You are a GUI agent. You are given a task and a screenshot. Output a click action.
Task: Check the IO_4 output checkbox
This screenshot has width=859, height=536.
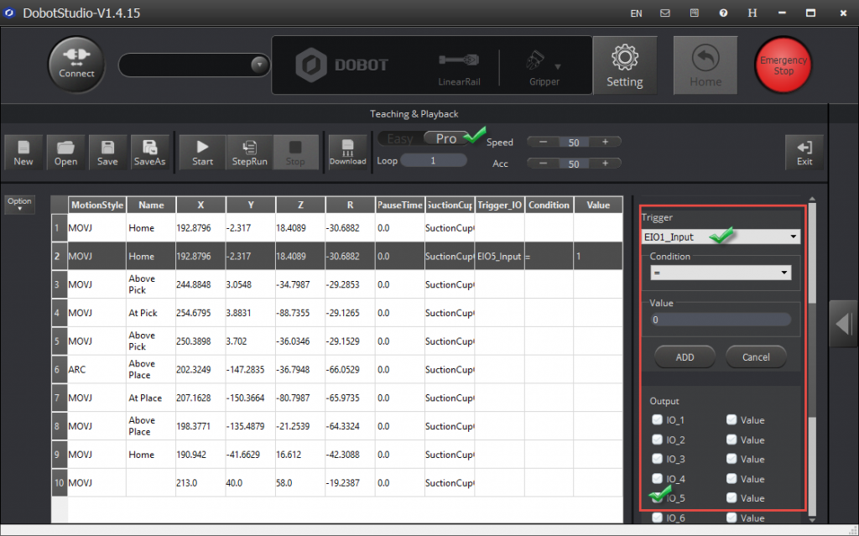click(658, 478)
